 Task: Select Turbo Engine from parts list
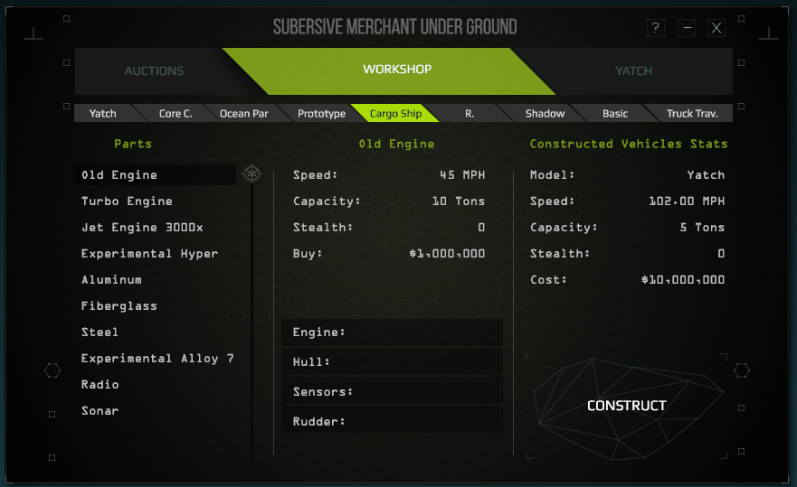pyautogui.click(x=127, y=201)
